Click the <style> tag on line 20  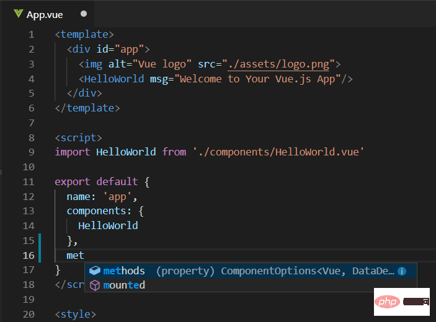point(76,315)
